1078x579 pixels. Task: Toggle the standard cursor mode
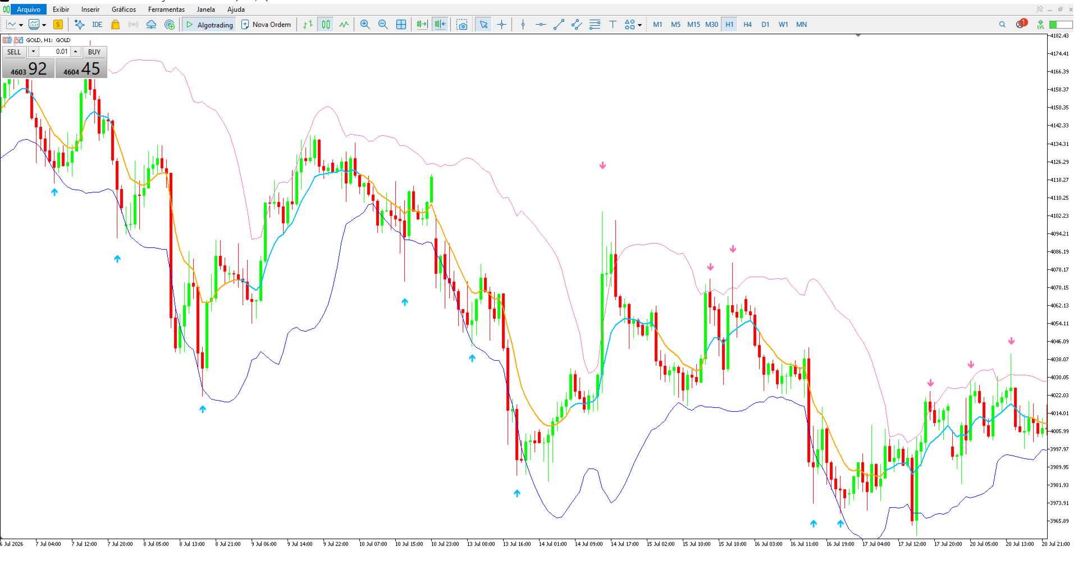coord(483,25)
